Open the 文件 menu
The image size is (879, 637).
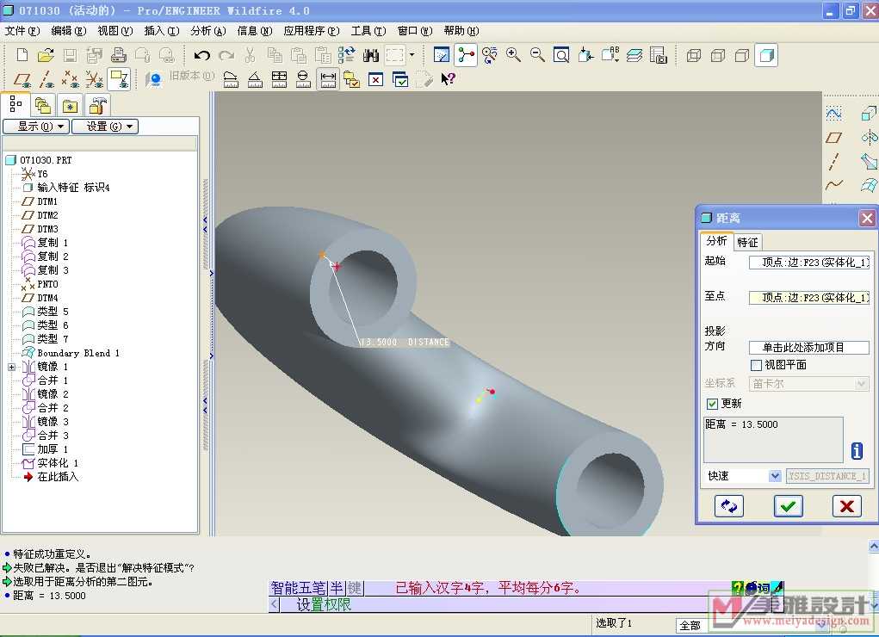point(22,31)
